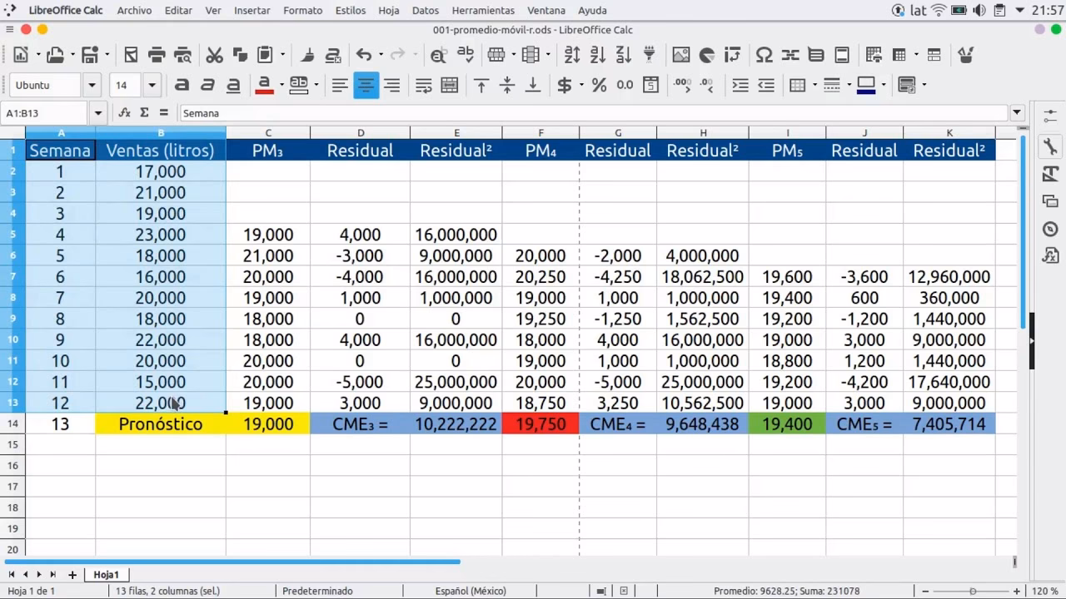Toggle italic formatting
This screenshot has height=599, width=1066.
tap(207, 85)
